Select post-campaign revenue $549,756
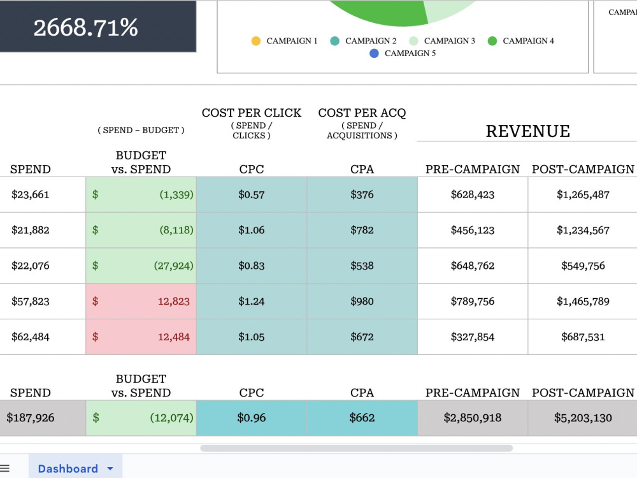The image size is (637, 478). (583, 266)
